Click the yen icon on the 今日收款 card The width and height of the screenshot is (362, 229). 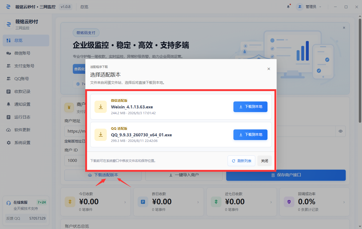click(x=70, y=202)
